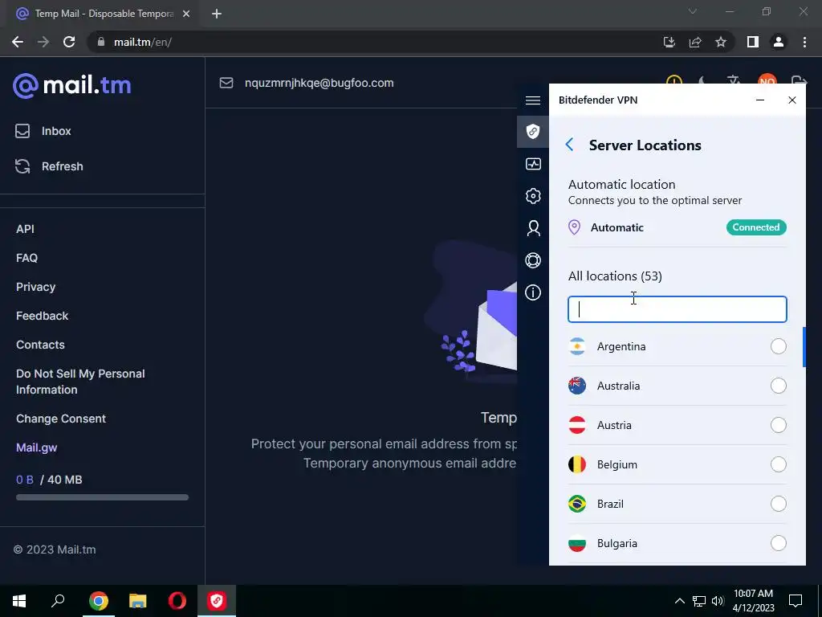Open the VPN activity monitor icon
Screen dimensions: 822x617
point(533,164)
